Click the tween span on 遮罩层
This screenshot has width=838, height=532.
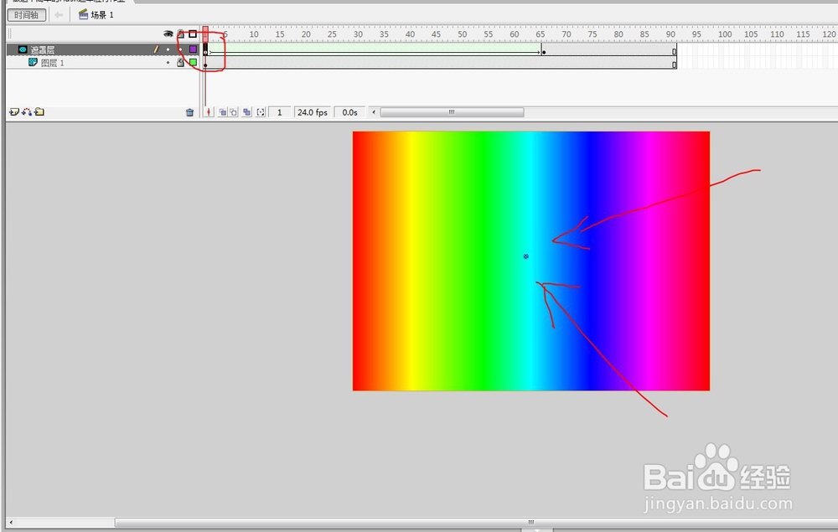click(374, 49)
